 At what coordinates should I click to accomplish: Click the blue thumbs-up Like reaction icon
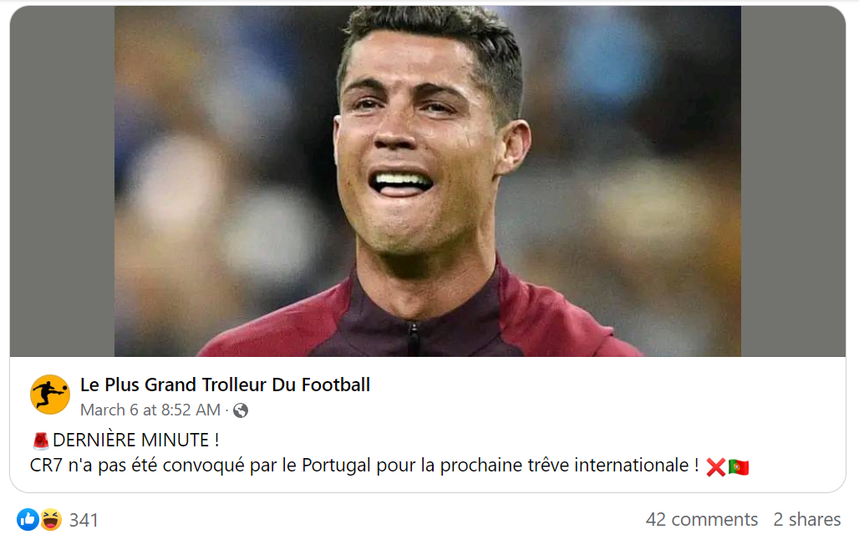point(28,520)
